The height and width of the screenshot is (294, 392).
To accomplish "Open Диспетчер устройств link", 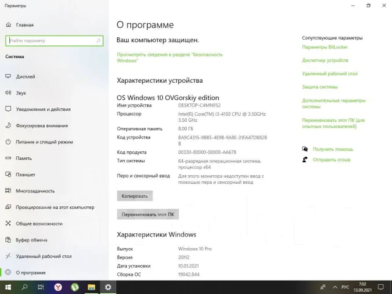I will [x=325, y=60].
